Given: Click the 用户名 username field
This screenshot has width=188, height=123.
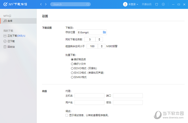Looking at the screenshot, I should (89, 103).
